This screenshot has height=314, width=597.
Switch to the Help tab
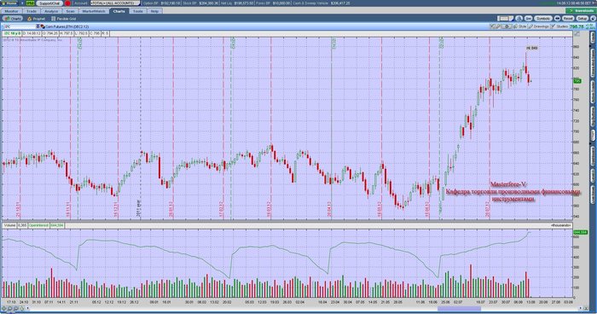point(154,11)
